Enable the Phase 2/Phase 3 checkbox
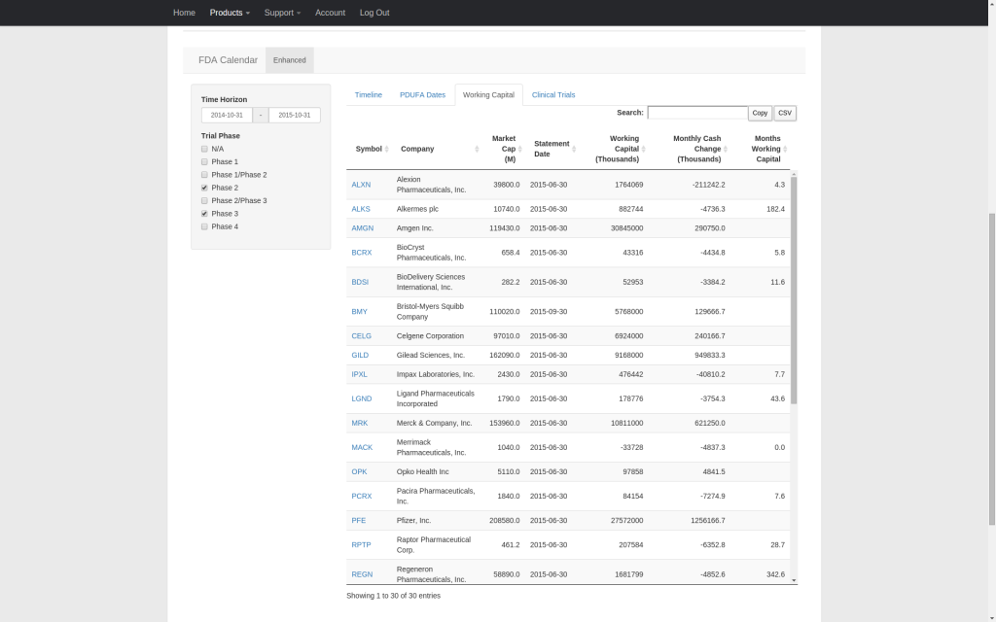This screenshot has width=996, height=622. tap(204, 200)
